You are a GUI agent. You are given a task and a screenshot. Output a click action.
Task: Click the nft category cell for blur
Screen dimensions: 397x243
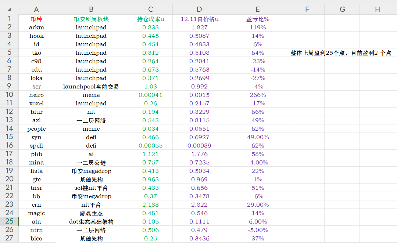pyautogui.click(x=91, y=112)
